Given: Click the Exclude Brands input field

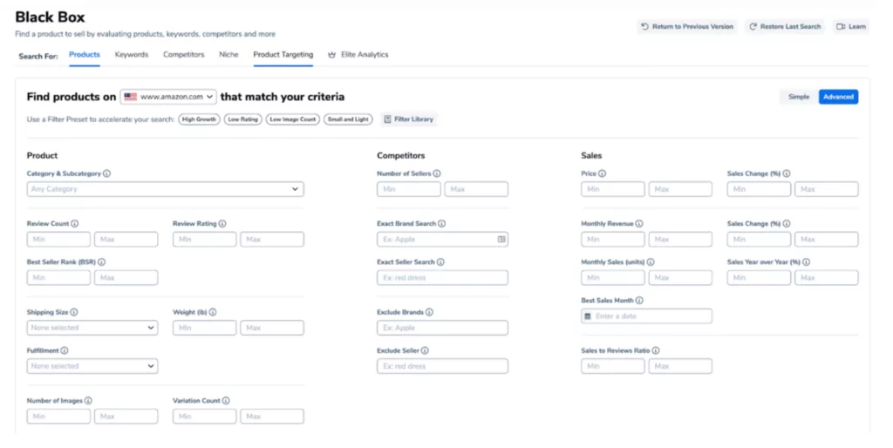Looking at the screenshot, I should coord(442,328).
